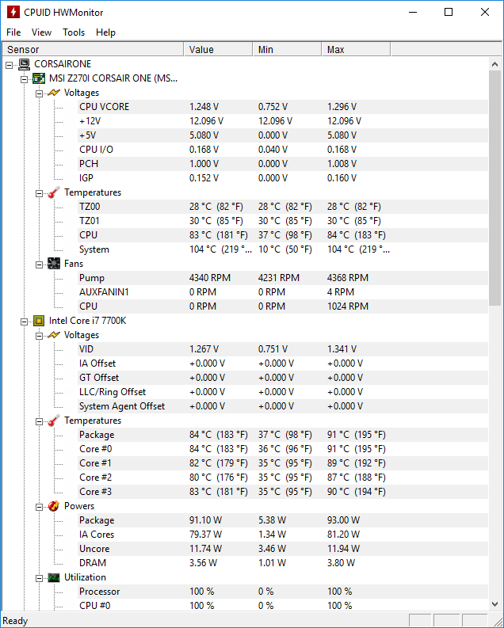Collapse the Intel Core i7 7700K node
The width and height of the screenshot is (504, 628).
click(24, 322)
